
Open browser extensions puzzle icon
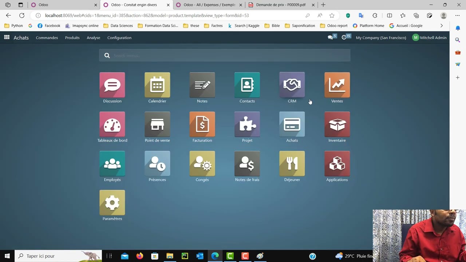tap(375, 15)
